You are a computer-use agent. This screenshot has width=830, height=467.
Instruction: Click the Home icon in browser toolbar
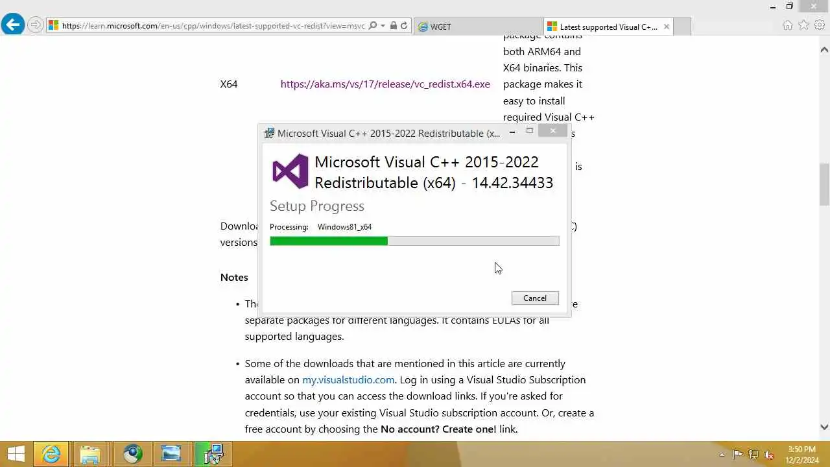787,25
